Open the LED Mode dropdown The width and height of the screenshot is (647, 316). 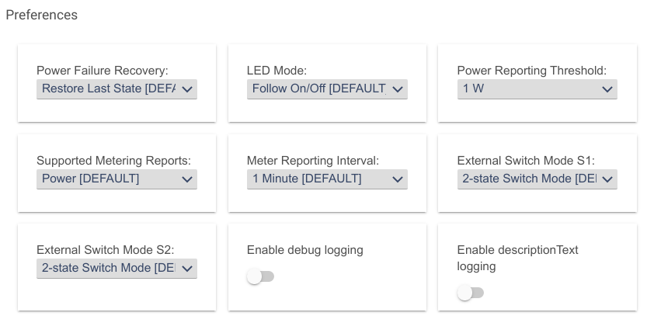(x=327, y=89)
